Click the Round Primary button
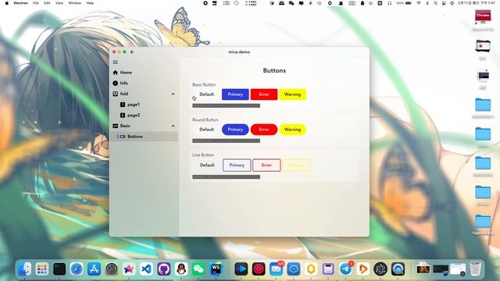Viewport: 500px width, 281px height. [x=235, y=130]
